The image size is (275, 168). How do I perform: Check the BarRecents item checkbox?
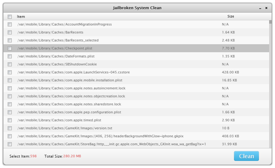10,32
